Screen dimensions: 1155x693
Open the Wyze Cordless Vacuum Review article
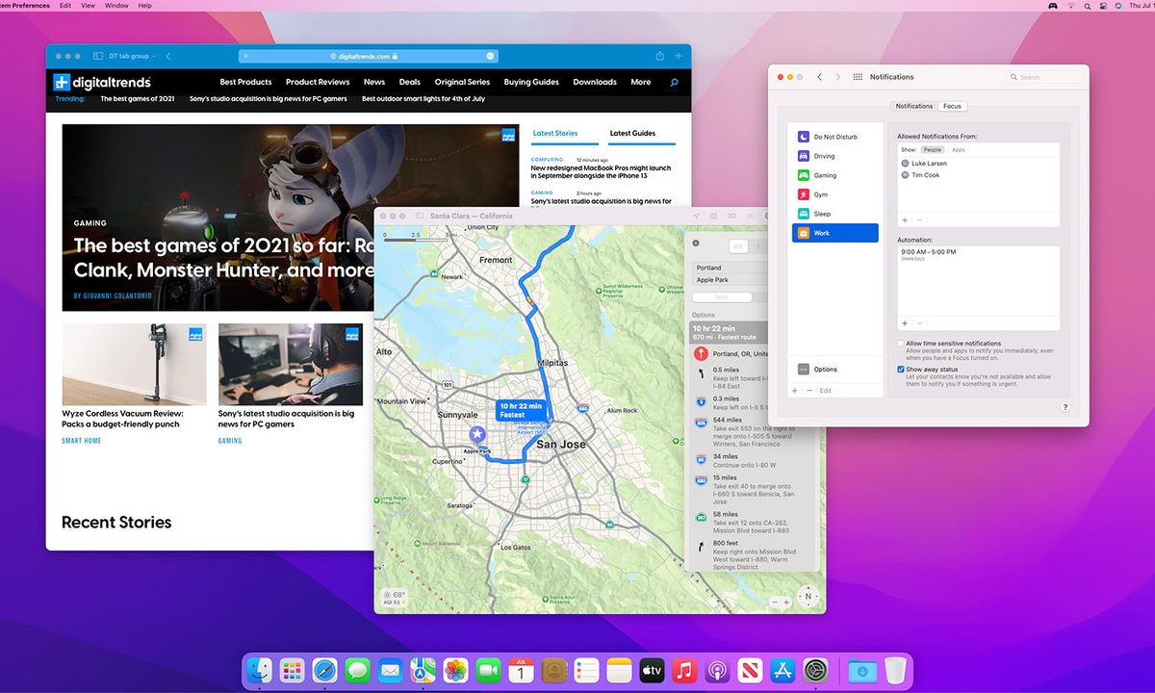pos(122,419)
